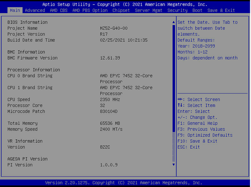
Task: Click the Days: dependent on month line
Action: point(207,58)
